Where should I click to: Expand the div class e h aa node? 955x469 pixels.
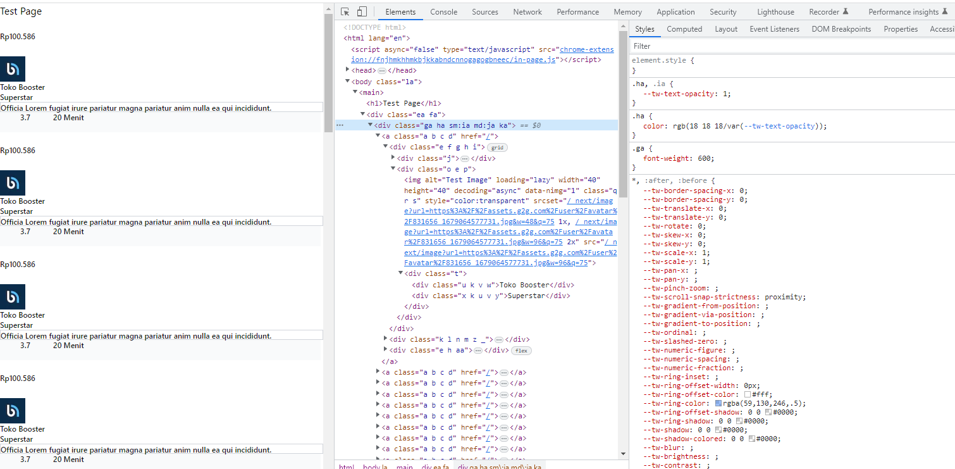385,349
